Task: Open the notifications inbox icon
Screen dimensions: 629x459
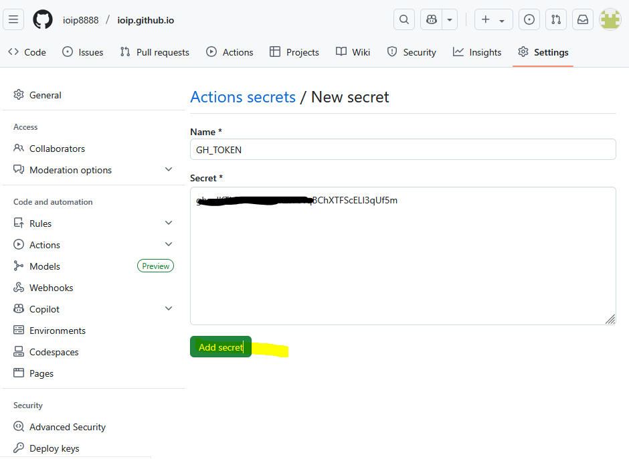Action: click(x=583, y=19)
